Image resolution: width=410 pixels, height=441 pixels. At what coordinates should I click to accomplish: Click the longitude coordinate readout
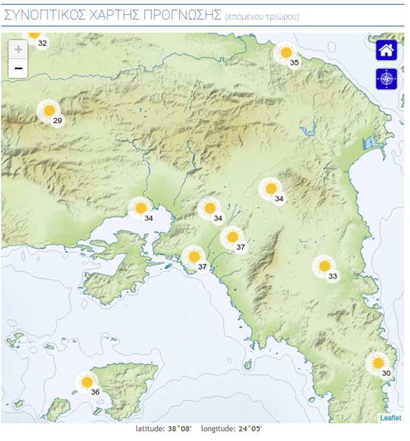[x=232, y=429]
